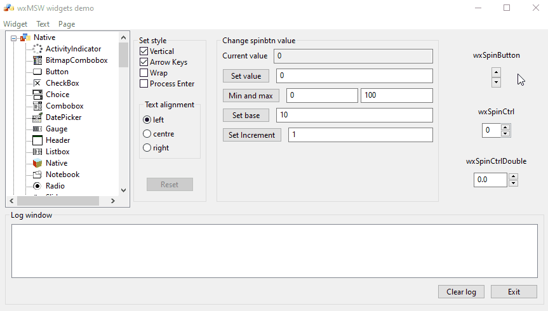Click the Choice widget icon
Viewport: 548px width, 311px height.
[37, 95]
